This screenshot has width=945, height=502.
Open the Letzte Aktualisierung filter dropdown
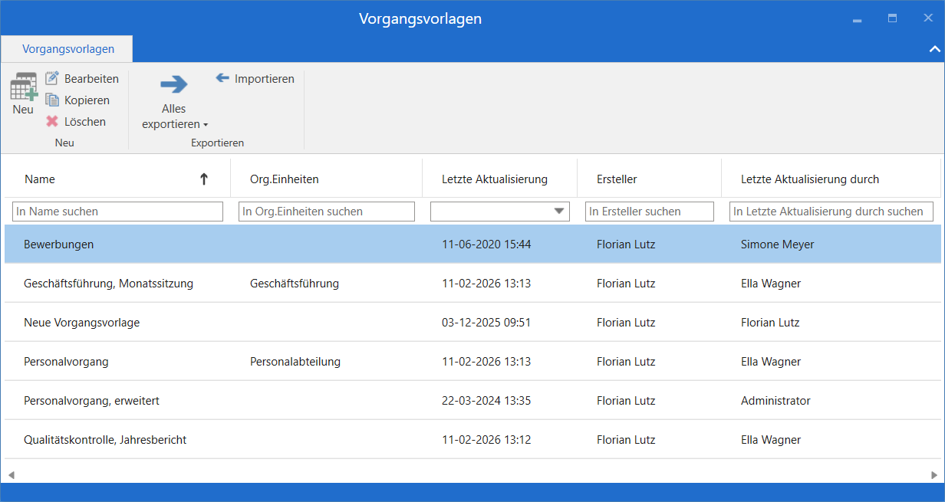(560, 212)
